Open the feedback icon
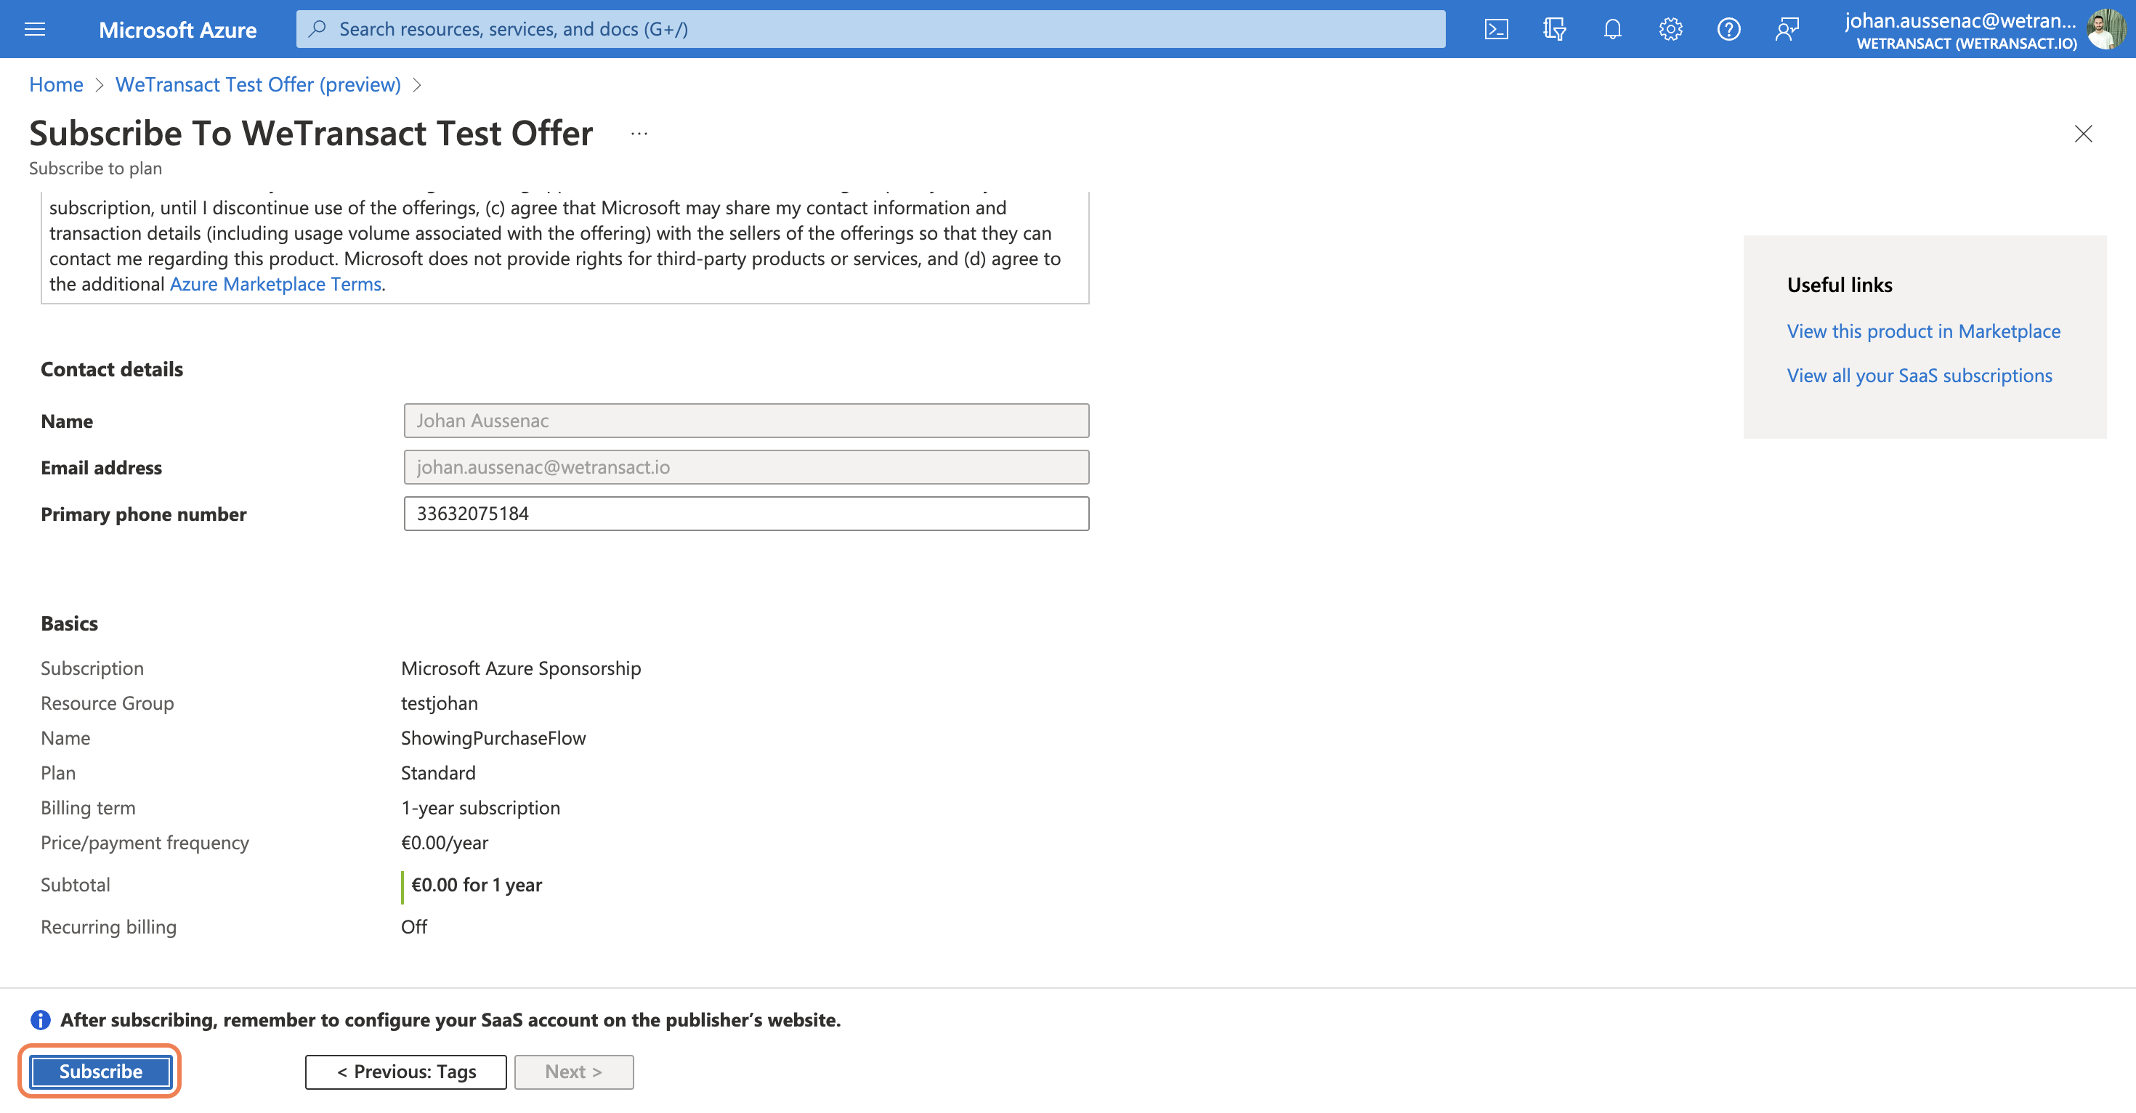 1787,29
